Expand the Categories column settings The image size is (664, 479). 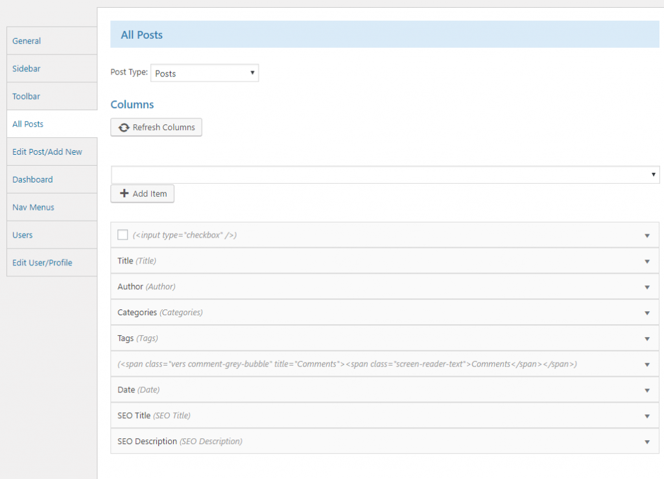click(x=646, y=313)
